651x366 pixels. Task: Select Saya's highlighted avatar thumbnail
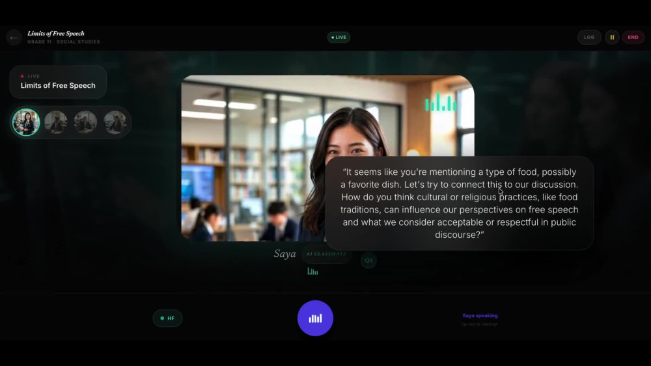click(26, 122)
